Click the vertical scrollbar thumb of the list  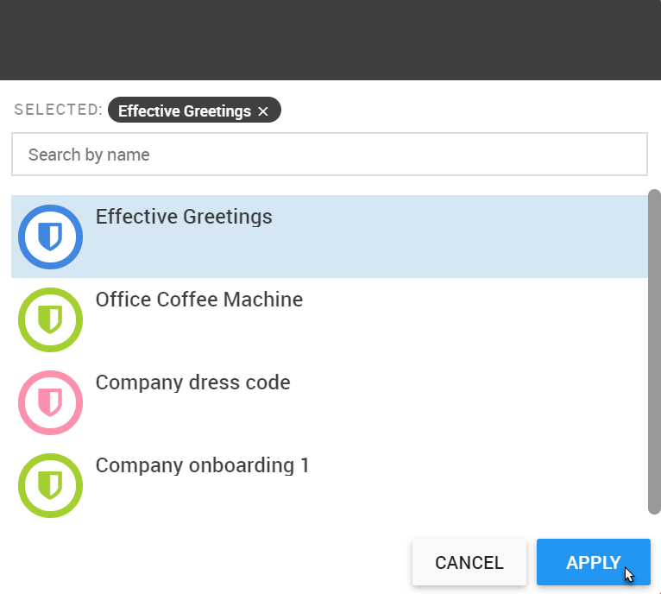pyautogui.click(x=654, y=352)
